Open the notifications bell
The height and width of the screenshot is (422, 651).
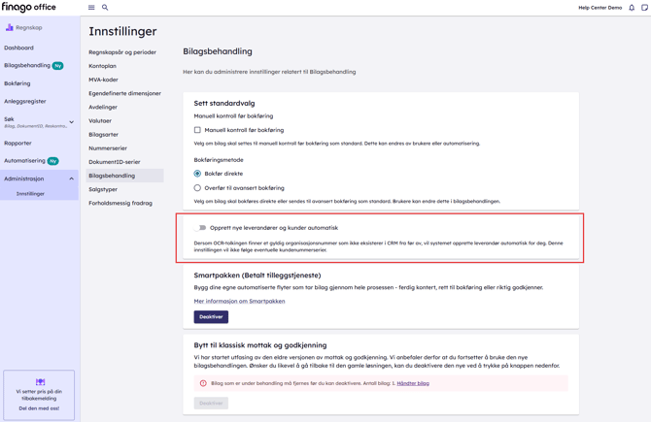pyautogui.click(x=632, y=8)
